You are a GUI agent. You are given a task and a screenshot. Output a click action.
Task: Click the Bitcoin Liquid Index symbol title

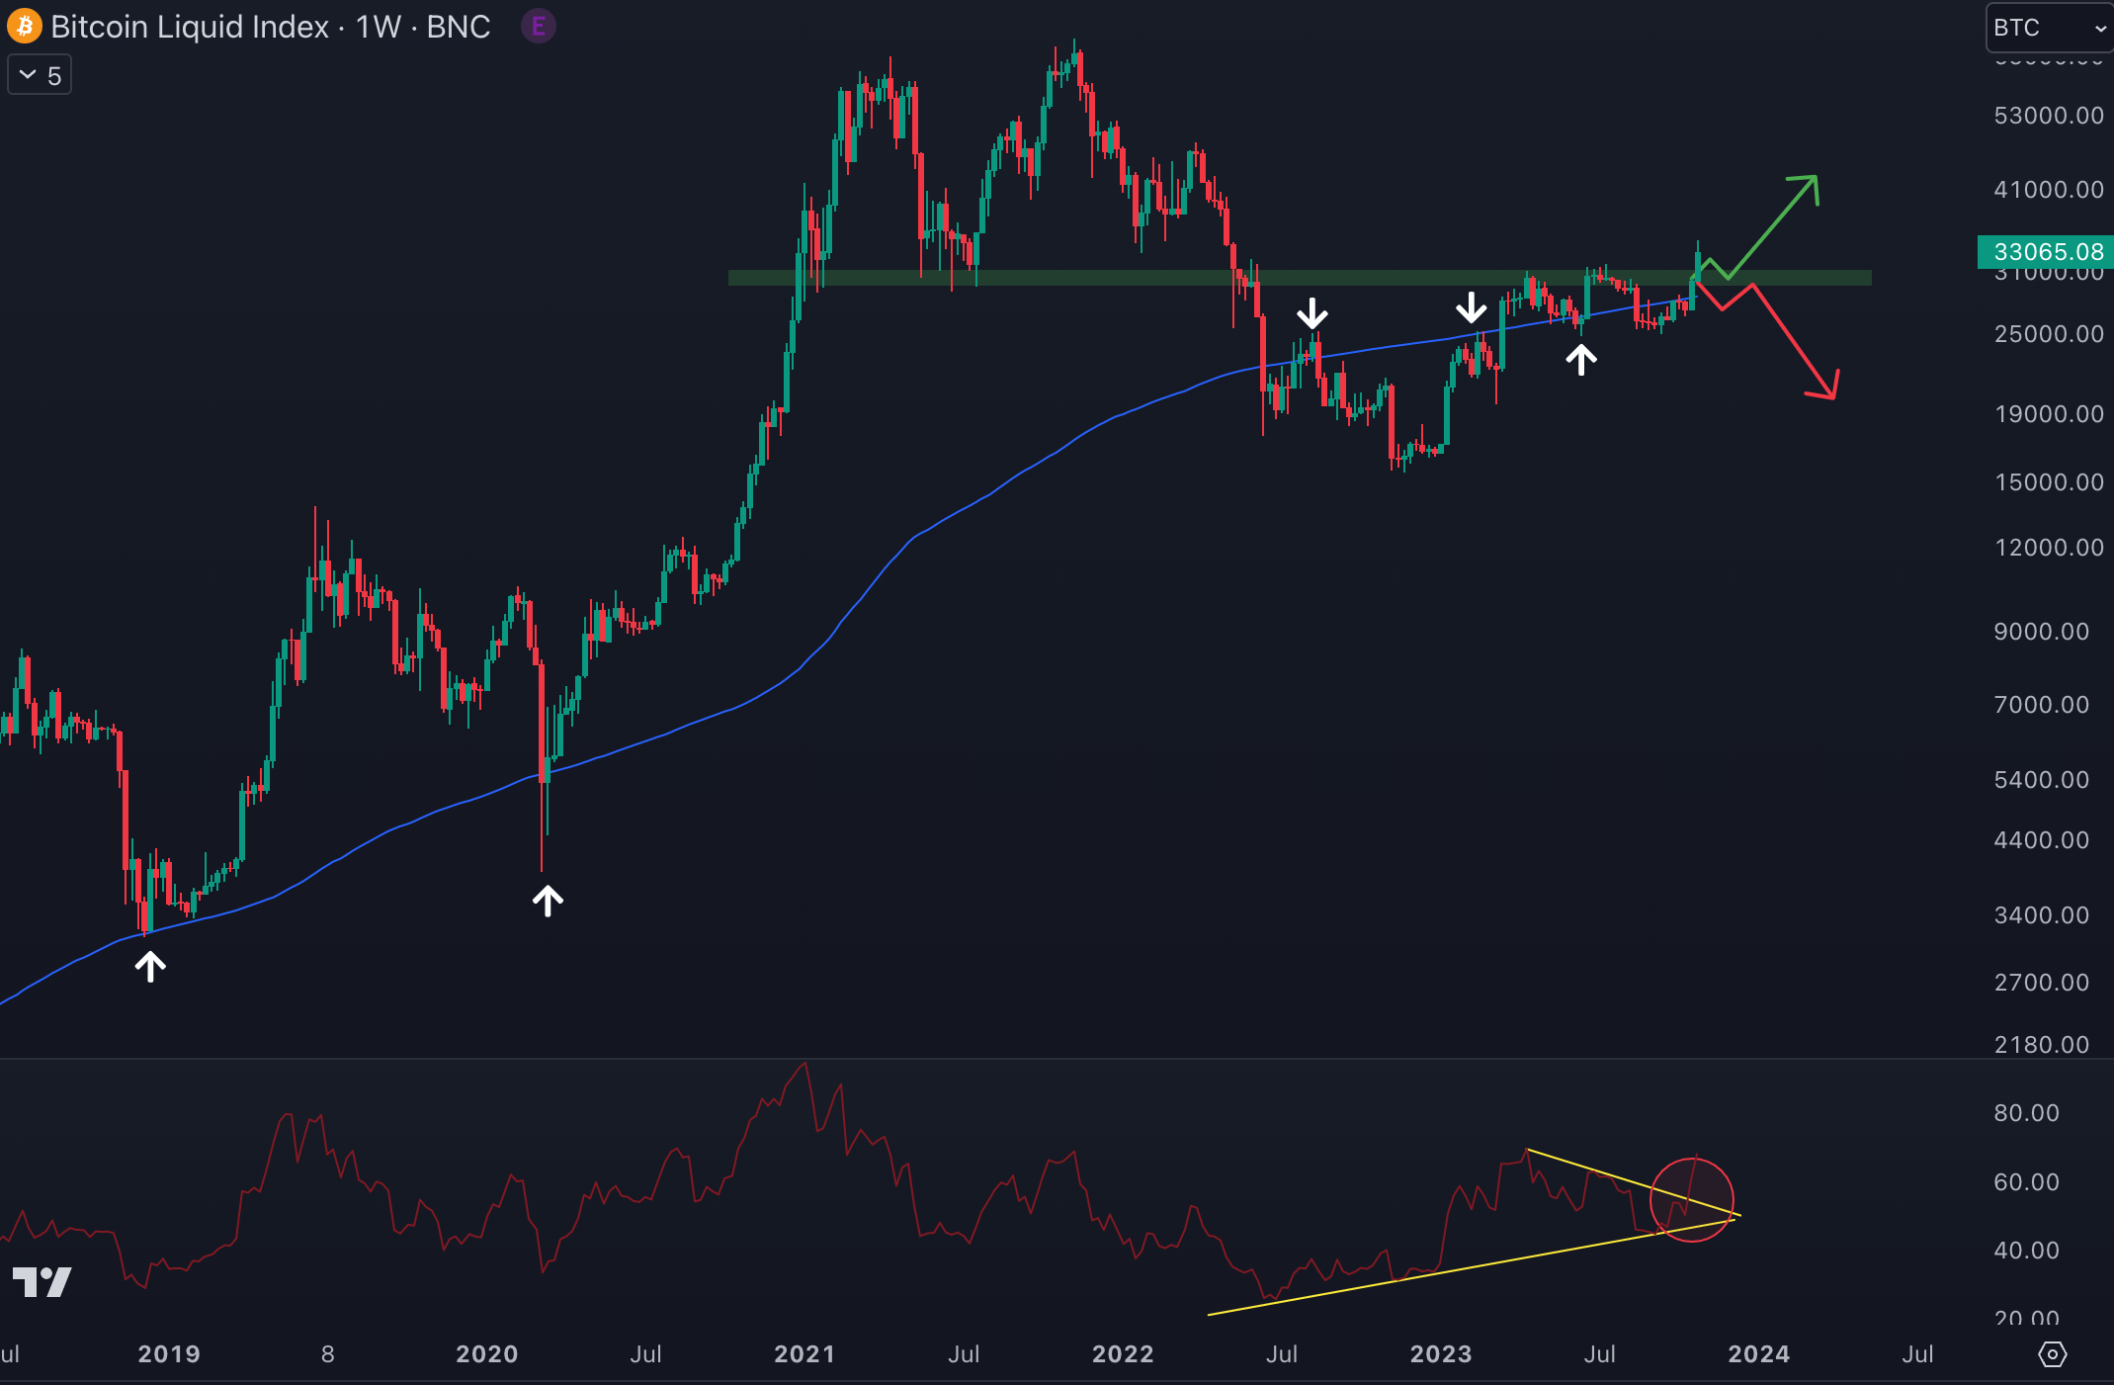[190, 27]
